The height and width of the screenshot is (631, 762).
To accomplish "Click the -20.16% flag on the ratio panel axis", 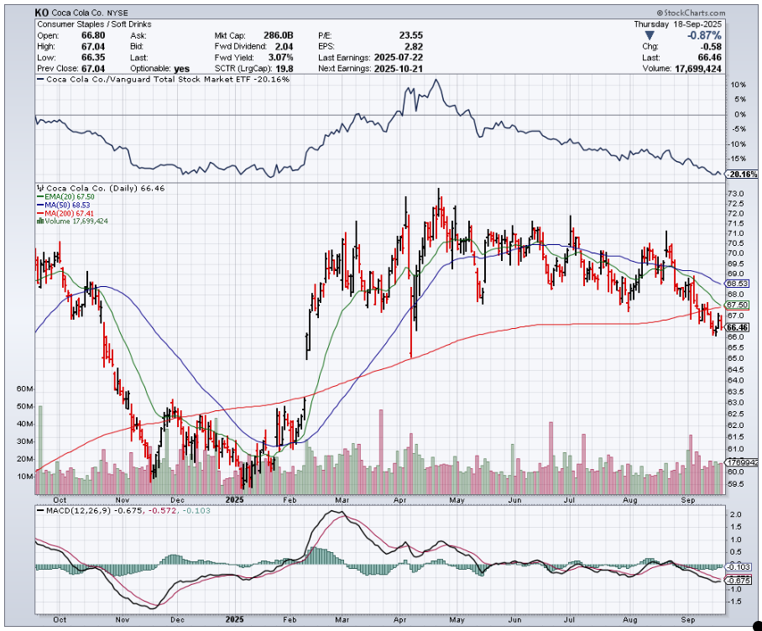I will [x=742, y=175].
